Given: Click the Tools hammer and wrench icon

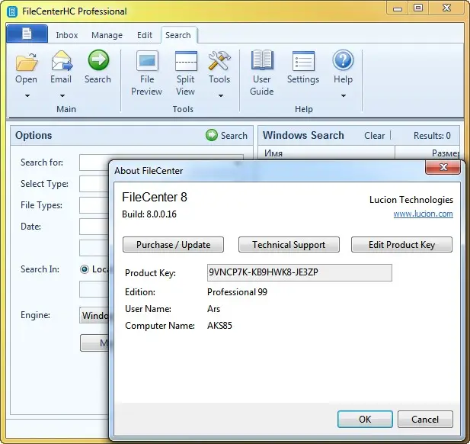Looking at the screenshot, I should coord(219,61).
